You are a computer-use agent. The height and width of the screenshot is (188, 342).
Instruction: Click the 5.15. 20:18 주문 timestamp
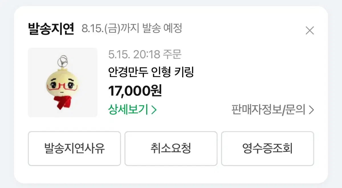(x=145, y=54)
